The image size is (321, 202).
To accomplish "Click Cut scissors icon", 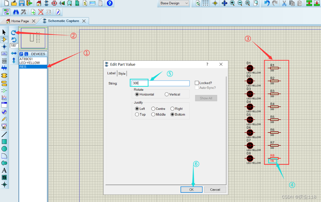I will 284,3.
